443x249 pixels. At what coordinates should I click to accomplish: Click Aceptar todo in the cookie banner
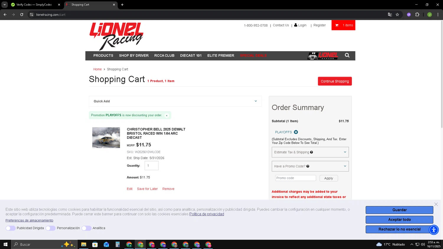pos(399,219)
